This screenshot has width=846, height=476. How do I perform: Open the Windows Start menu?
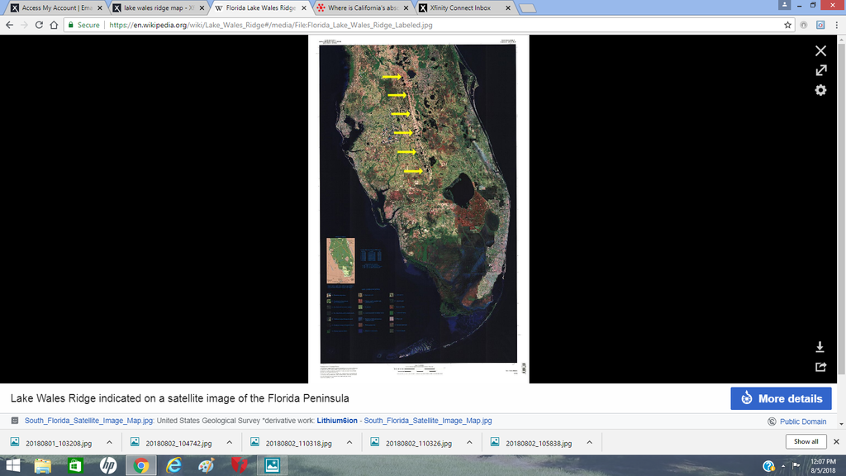point(14,465)
